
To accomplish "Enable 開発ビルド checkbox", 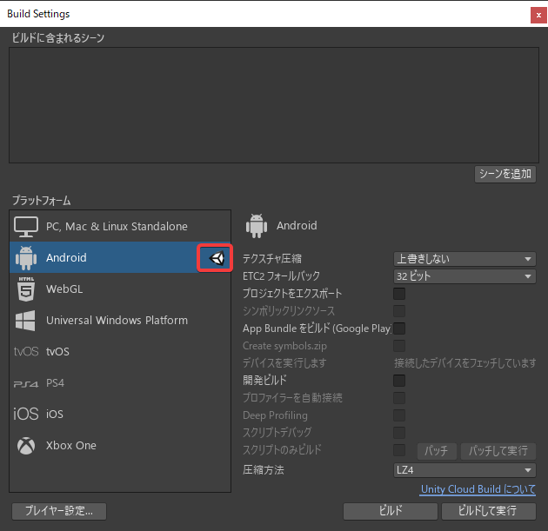I will click(399, 380).
